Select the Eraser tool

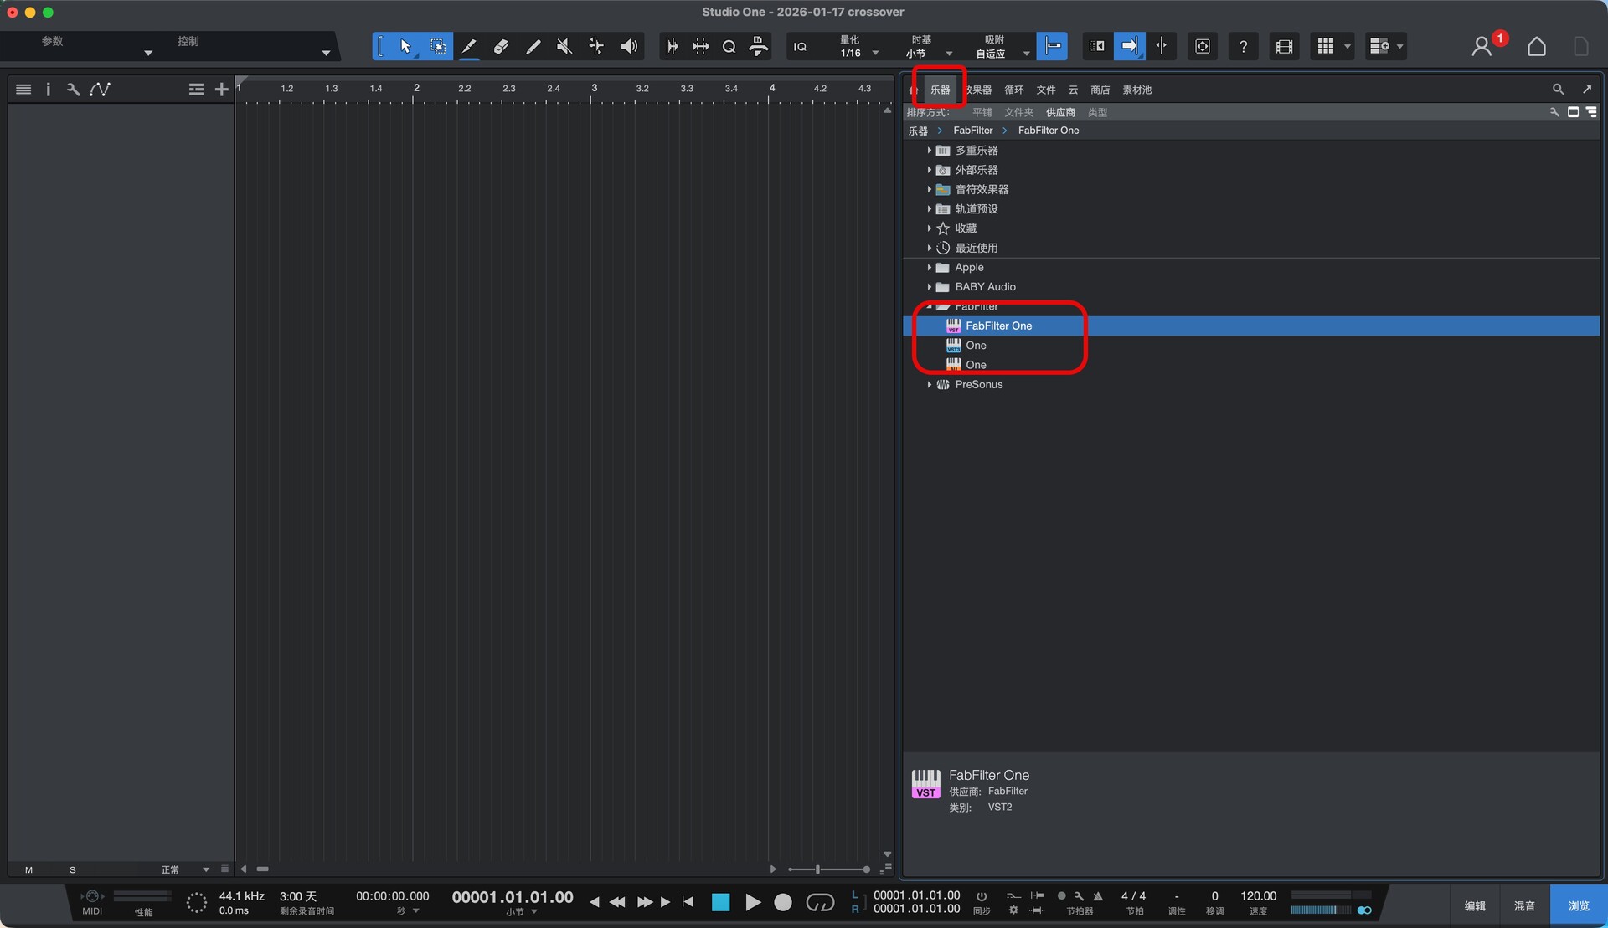[501, 47]
